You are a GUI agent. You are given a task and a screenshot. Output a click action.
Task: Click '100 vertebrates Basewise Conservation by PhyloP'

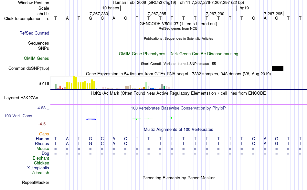(178, 108)
